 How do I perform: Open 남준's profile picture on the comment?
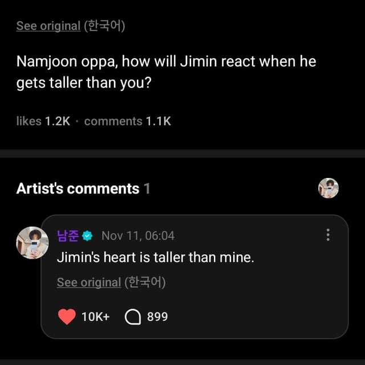pyautogui.click(x=32, y=242)
